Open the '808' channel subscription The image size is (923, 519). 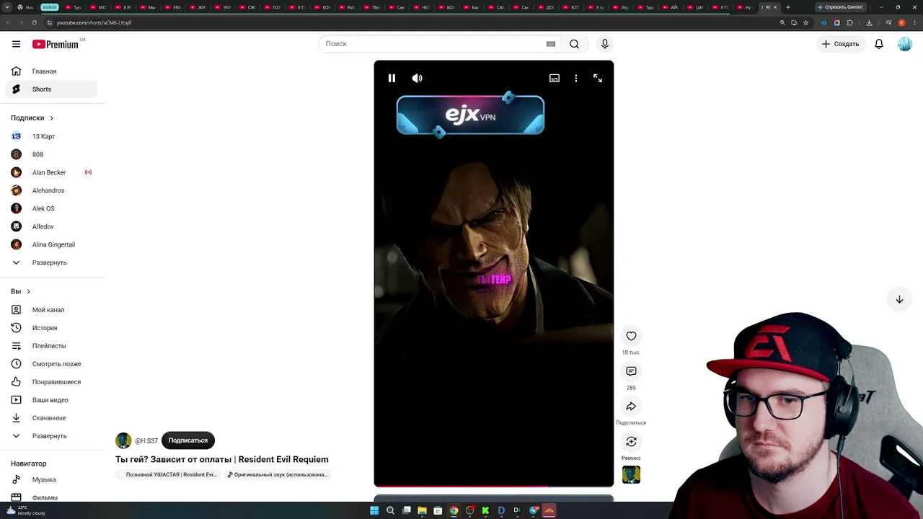(x=51, y=154)
